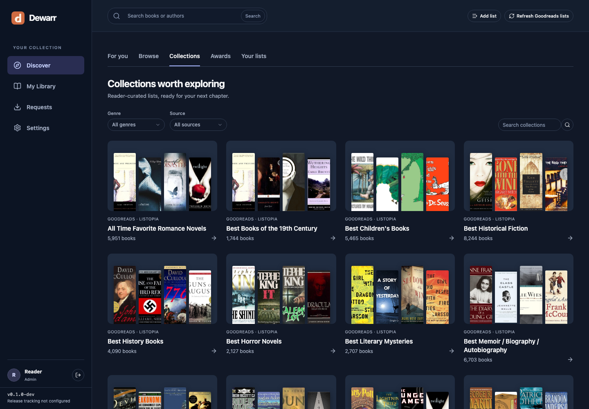
Task: Click the search collections magnifier button
Action: 567,125
